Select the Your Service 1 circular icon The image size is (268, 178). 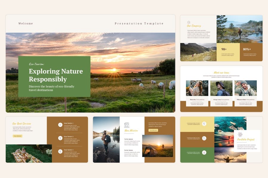tap(60, 125)
